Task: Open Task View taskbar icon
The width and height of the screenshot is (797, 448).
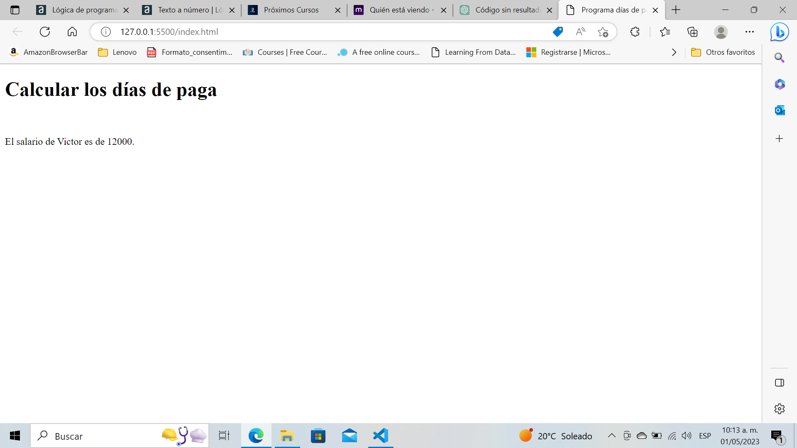Action: [x=224, y=436]
